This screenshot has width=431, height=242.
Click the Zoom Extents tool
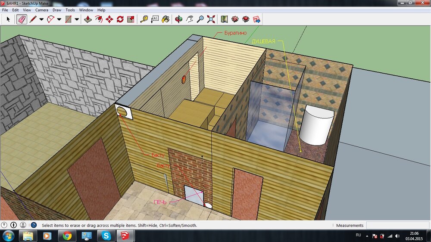pyautogui.click(x=211, y=19)
